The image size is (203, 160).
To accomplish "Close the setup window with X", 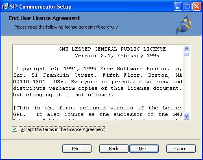I will point(196,7).
